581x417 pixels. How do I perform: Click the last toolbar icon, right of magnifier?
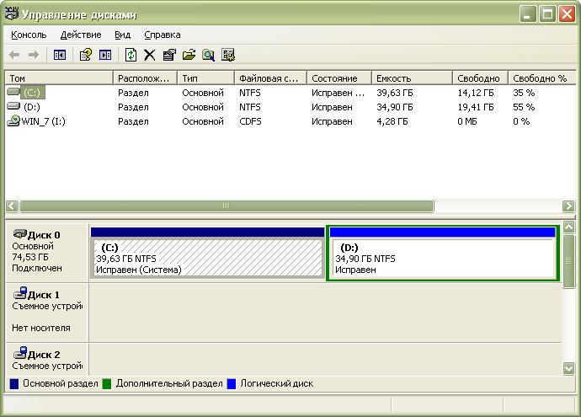(228, 55)
